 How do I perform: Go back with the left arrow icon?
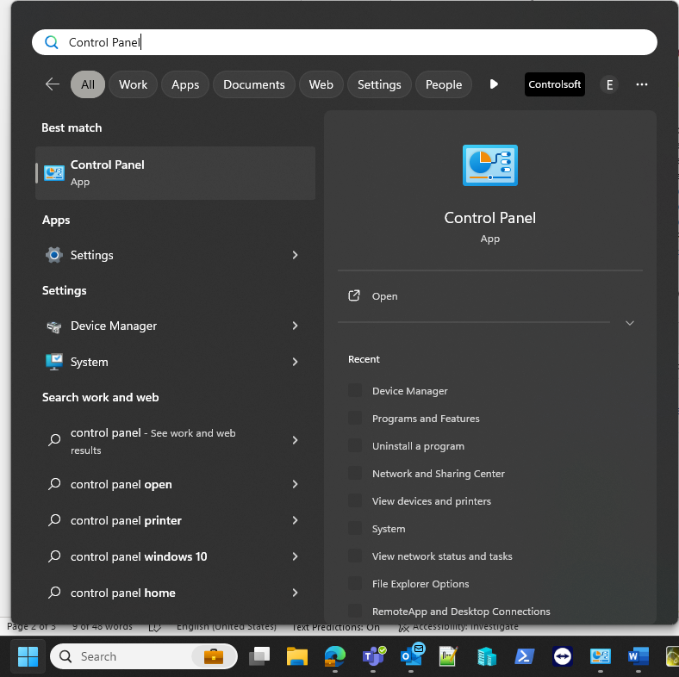[x=53, y=84]
